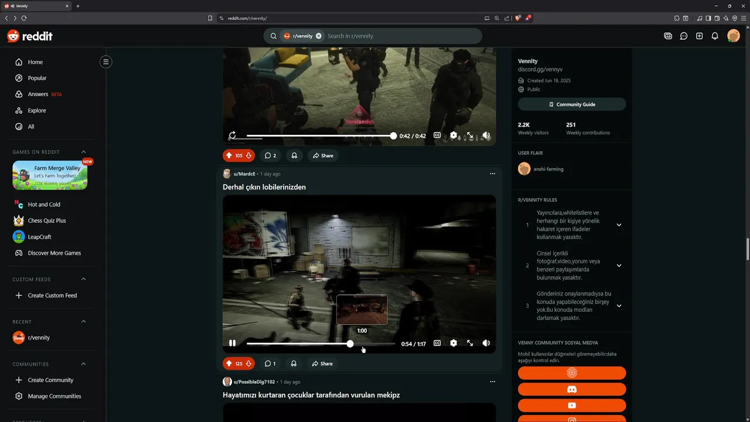Downvote the post with 125 votes

(x=248, y=363)
